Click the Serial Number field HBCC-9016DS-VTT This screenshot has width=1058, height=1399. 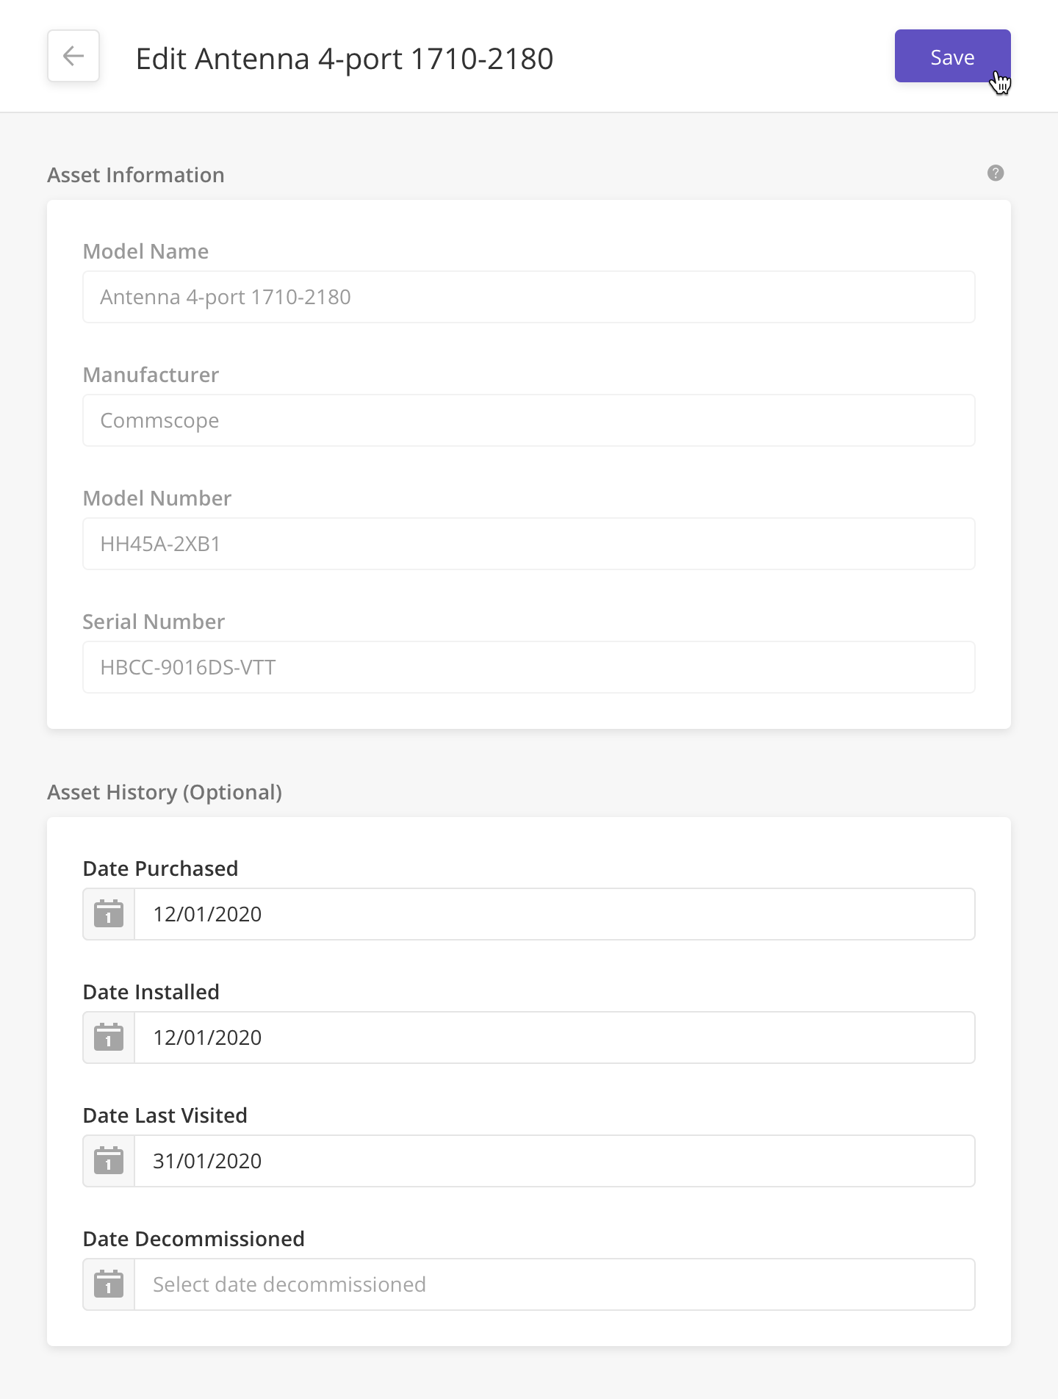tap(529, 667)
